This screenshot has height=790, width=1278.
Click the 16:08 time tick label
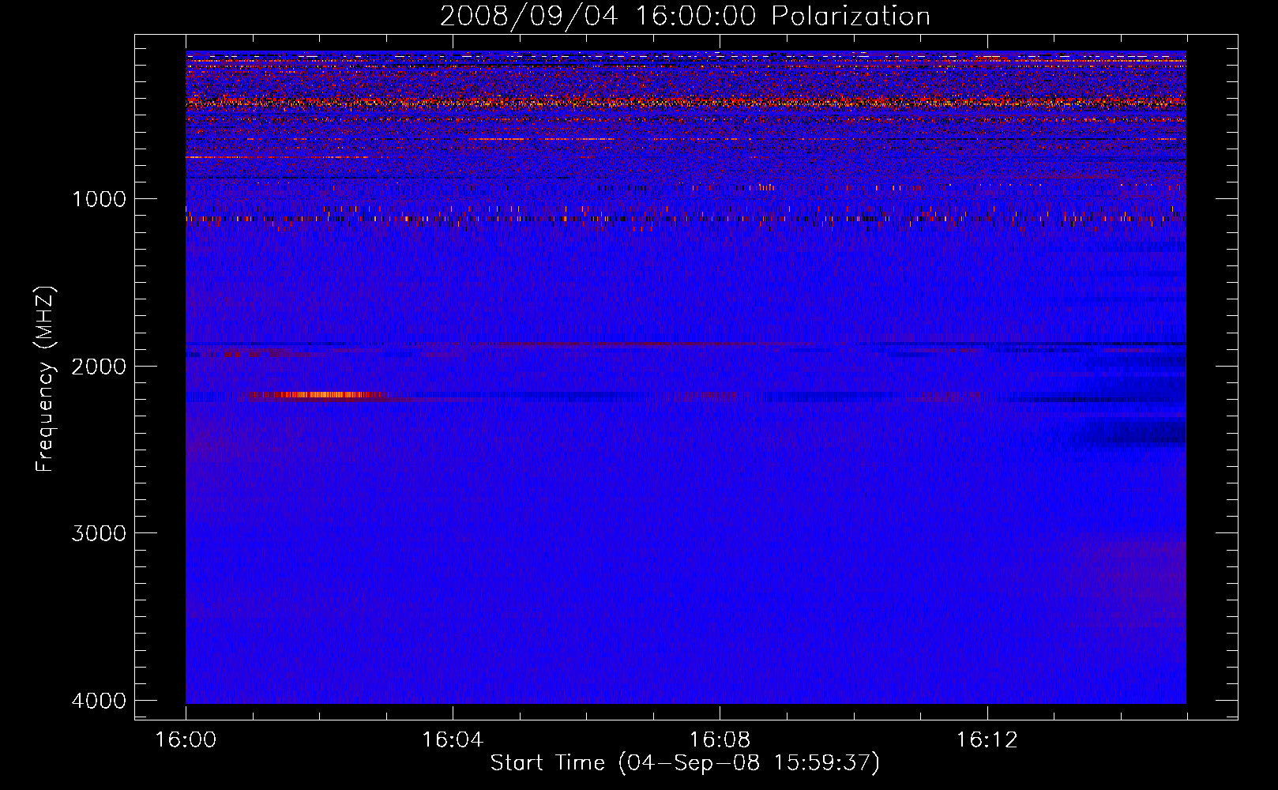pos(720,740)
